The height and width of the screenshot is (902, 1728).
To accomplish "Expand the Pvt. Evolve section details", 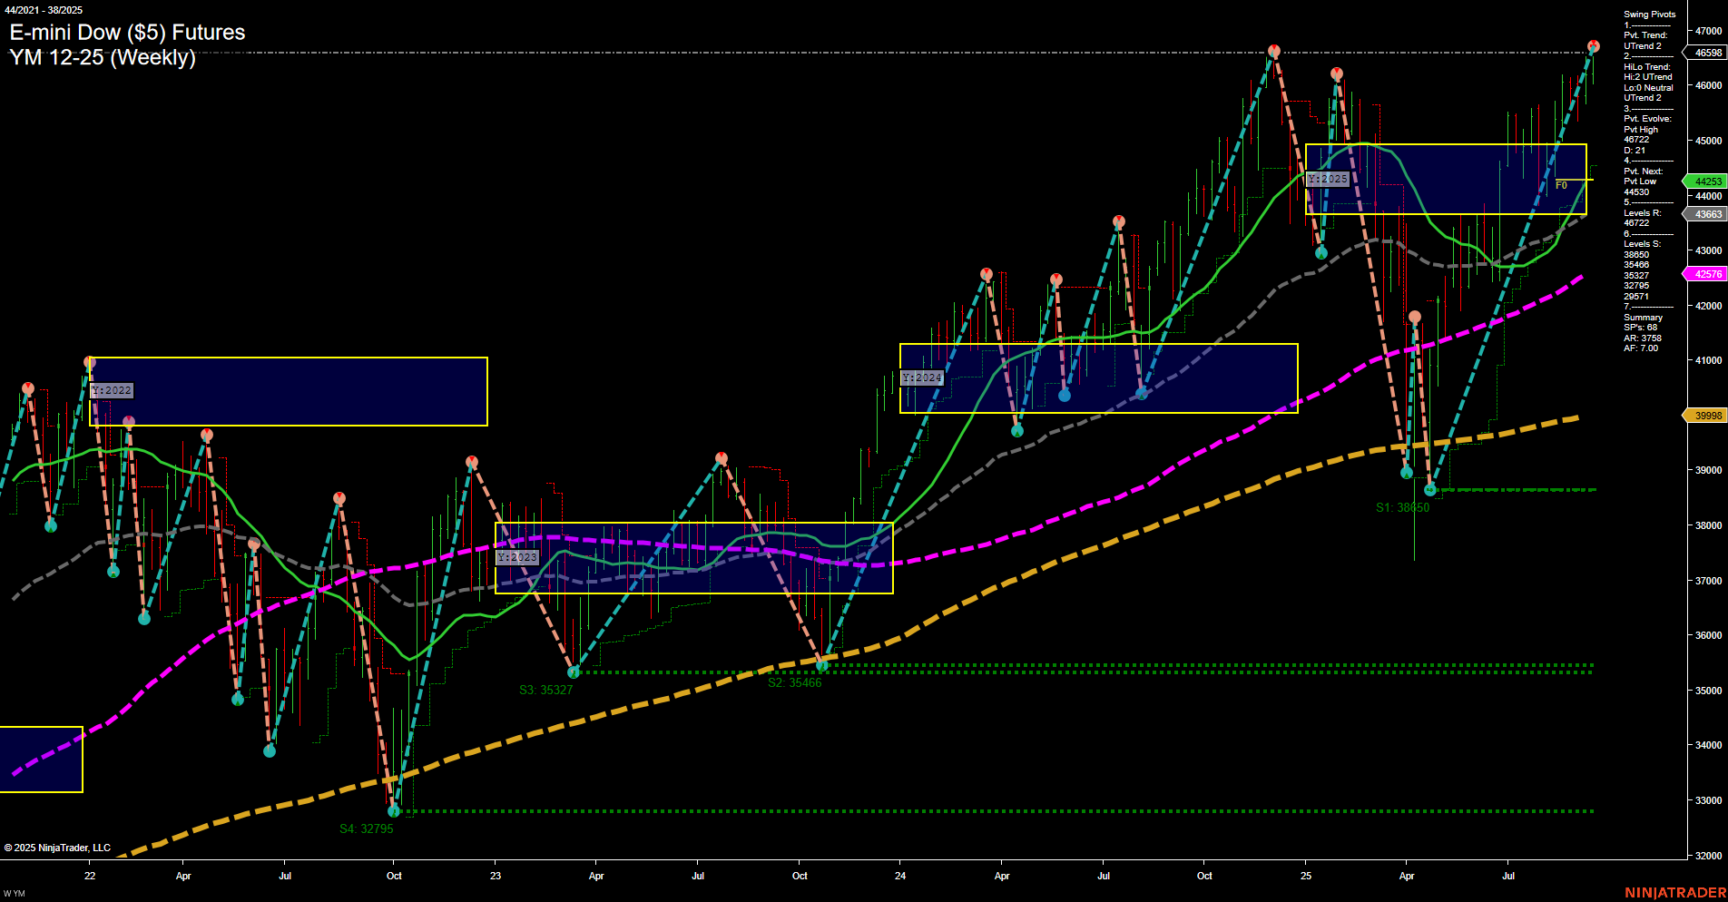I will [x=1647, y=118].
